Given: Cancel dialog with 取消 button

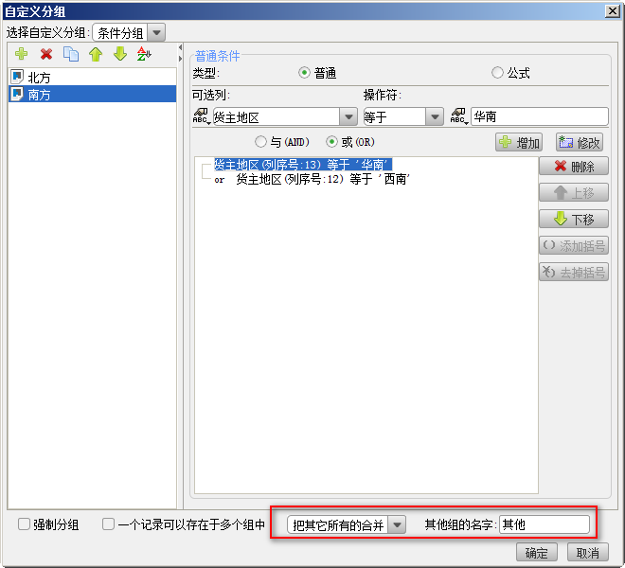Looking at the screenshot, I should 588,553.
